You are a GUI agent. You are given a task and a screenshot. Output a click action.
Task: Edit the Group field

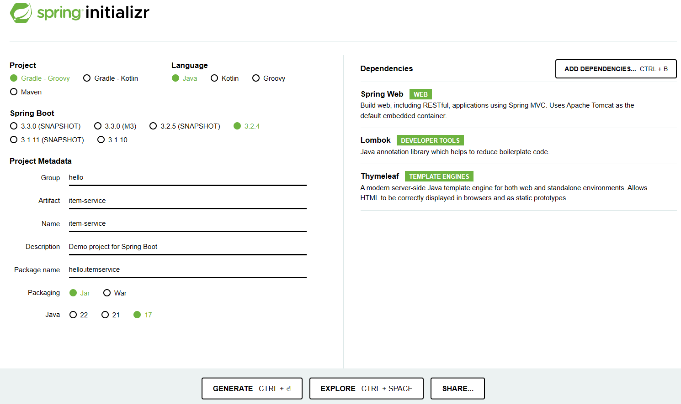click(x=187, y=178)
